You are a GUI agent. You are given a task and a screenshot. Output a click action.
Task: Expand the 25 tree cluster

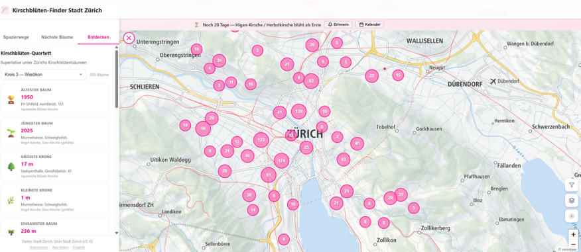pos(306,147)
